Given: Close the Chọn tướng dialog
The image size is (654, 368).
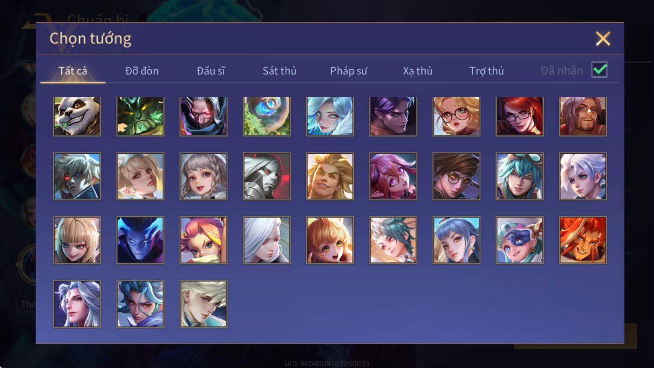Looking at the screenshot, I should tap(603, 39).
